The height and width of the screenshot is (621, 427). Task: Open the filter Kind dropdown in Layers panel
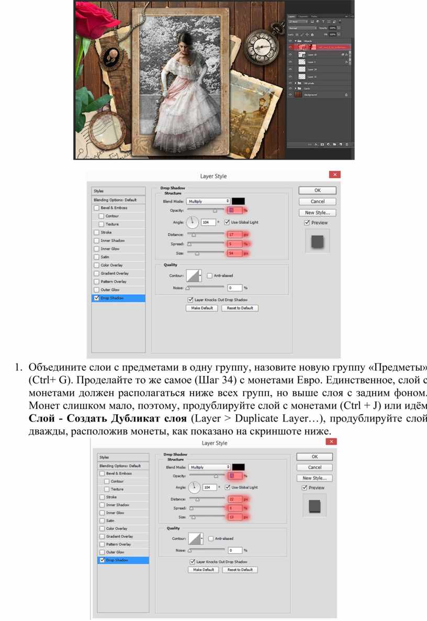click(298, 22)
